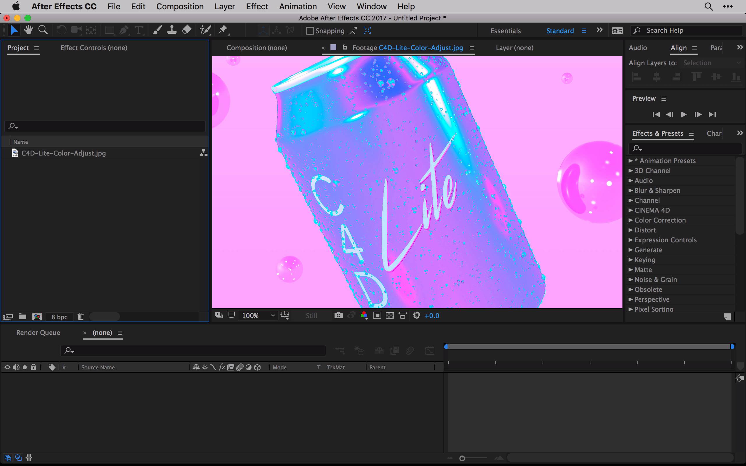This screenshot has width=746, height=466.
Task: Enable the Snapping checkbox
Action: (310, 31)
